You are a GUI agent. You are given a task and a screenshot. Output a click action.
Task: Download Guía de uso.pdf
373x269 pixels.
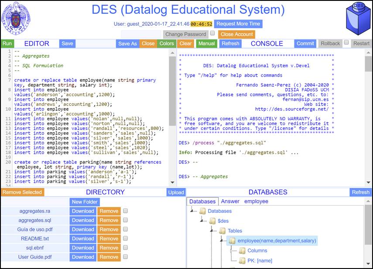pyautogui.click(x=83, y=229)
